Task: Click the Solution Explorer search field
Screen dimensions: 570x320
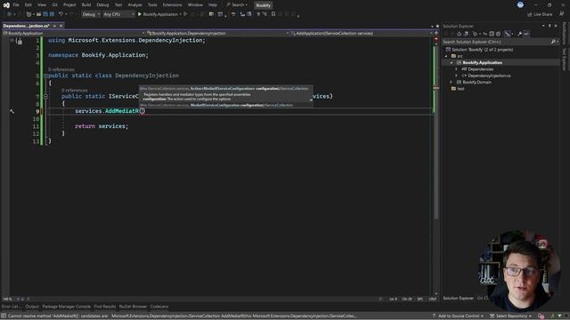Action: [501, 42]
